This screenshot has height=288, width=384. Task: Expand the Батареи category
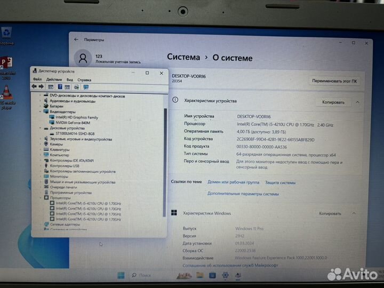[40, 106]
